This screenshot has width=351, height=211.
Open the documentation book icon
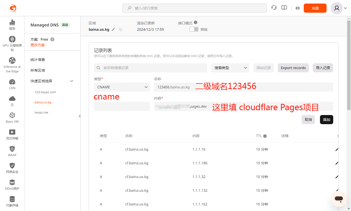(284, 8)
